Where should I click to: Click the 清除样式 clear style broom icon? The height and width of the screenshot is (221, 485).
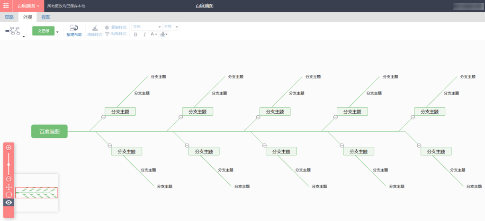click(x=95, y=28)
